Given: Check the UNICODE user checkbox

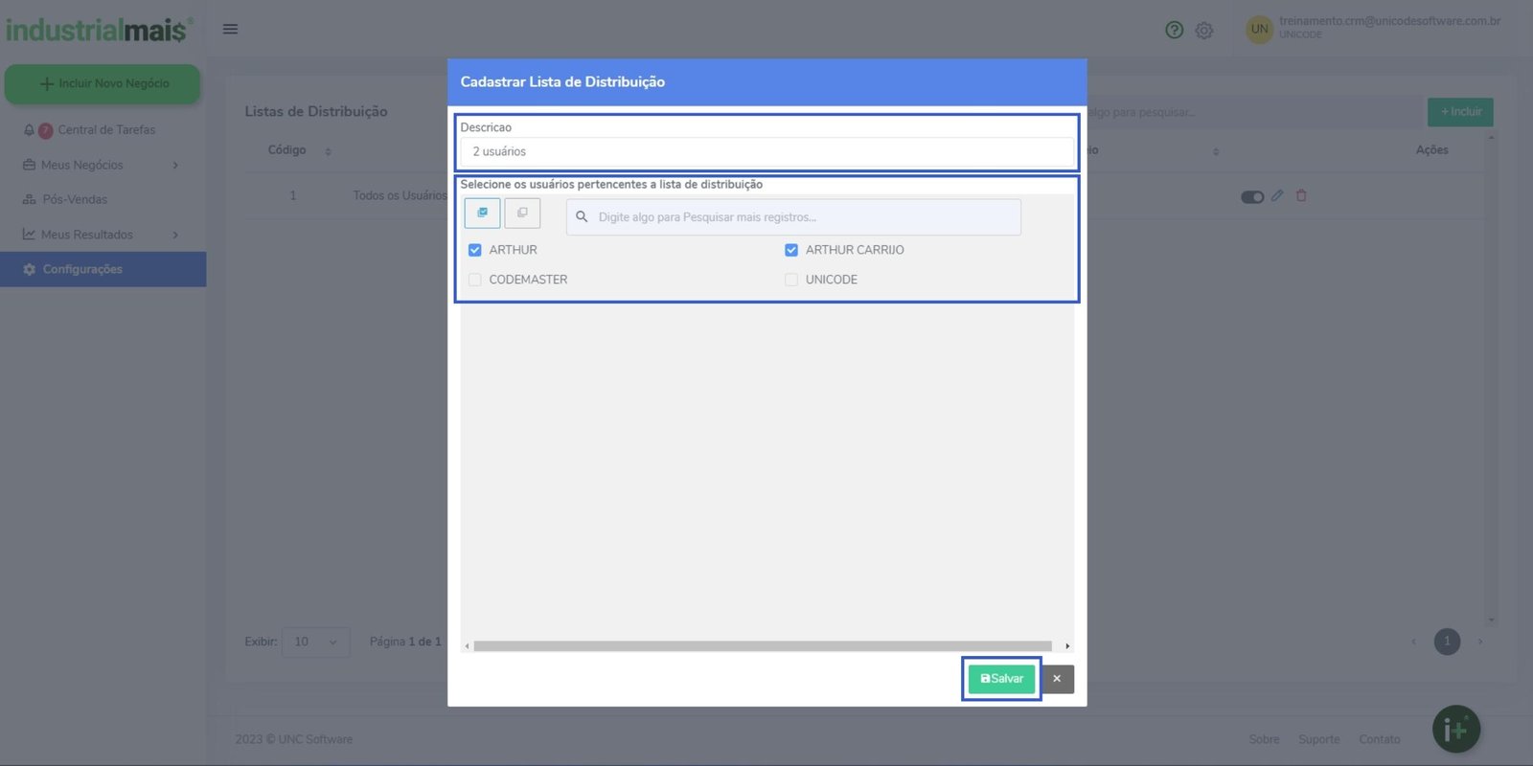Looking at the screenshot, I should (x=791, y=280).
